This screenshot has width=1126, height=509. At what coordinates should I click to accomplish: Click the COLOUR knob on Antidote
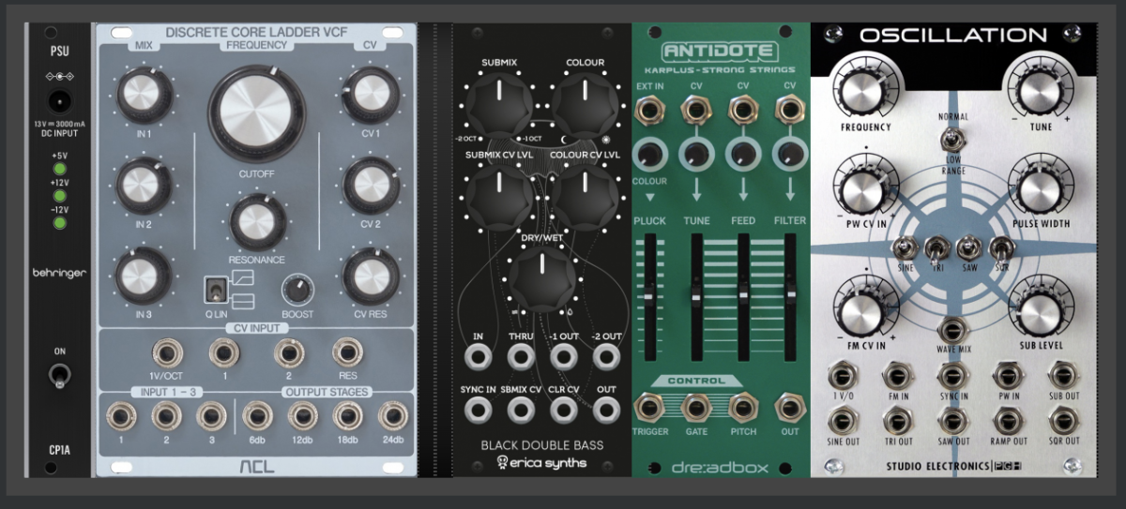coord(648,155)
